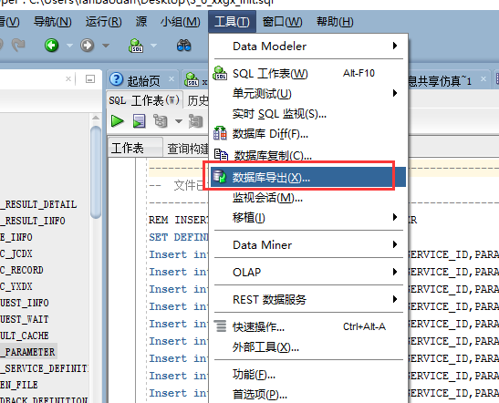The image size is (499, 403).
Task: Select the _RESULT_DETAIL table
Action: [x=38, y=204]
